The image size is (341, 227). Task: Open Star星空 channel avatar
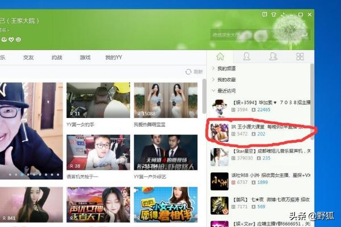click(219, 157)
